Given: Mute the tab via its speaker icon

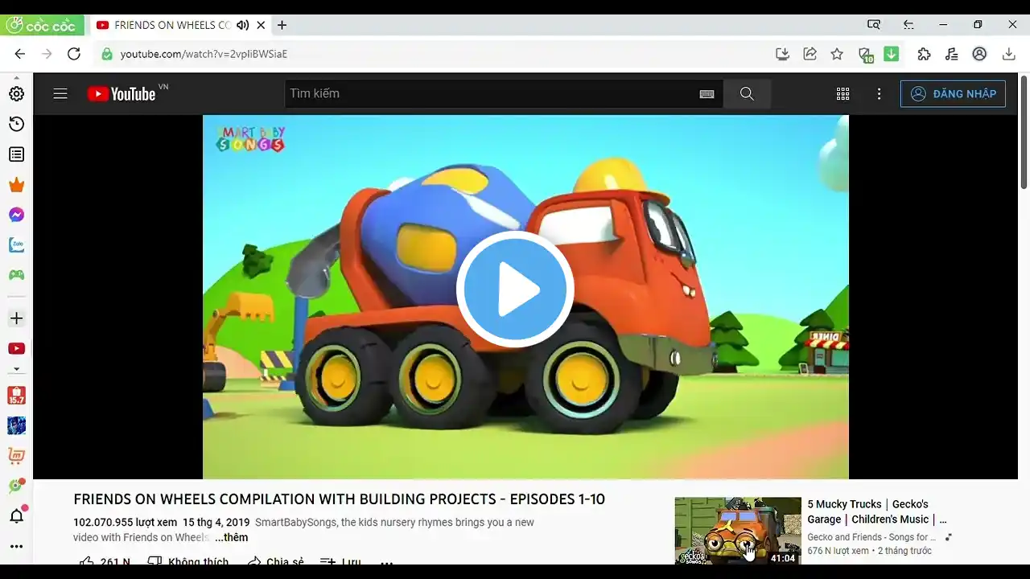Looking at the screenshot, I should [243, 25].
